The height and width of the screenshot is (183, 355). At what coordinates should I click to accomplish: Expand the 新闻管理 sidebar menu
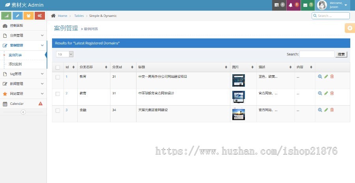point(23,84)
